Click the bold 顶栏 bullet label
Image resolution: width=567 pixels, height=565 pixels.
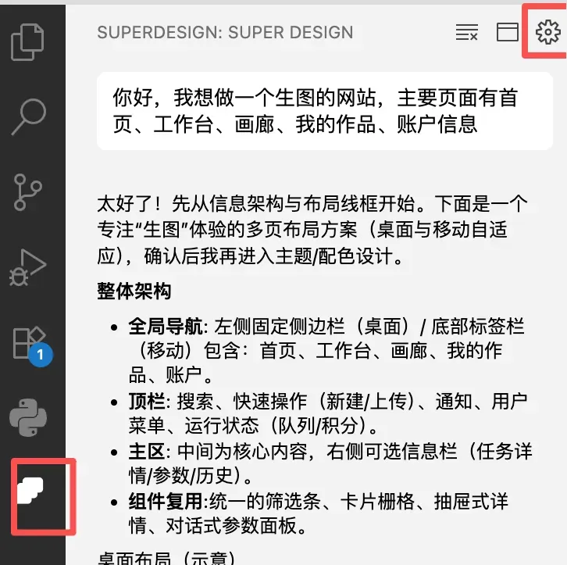click(x=147, y=401)
